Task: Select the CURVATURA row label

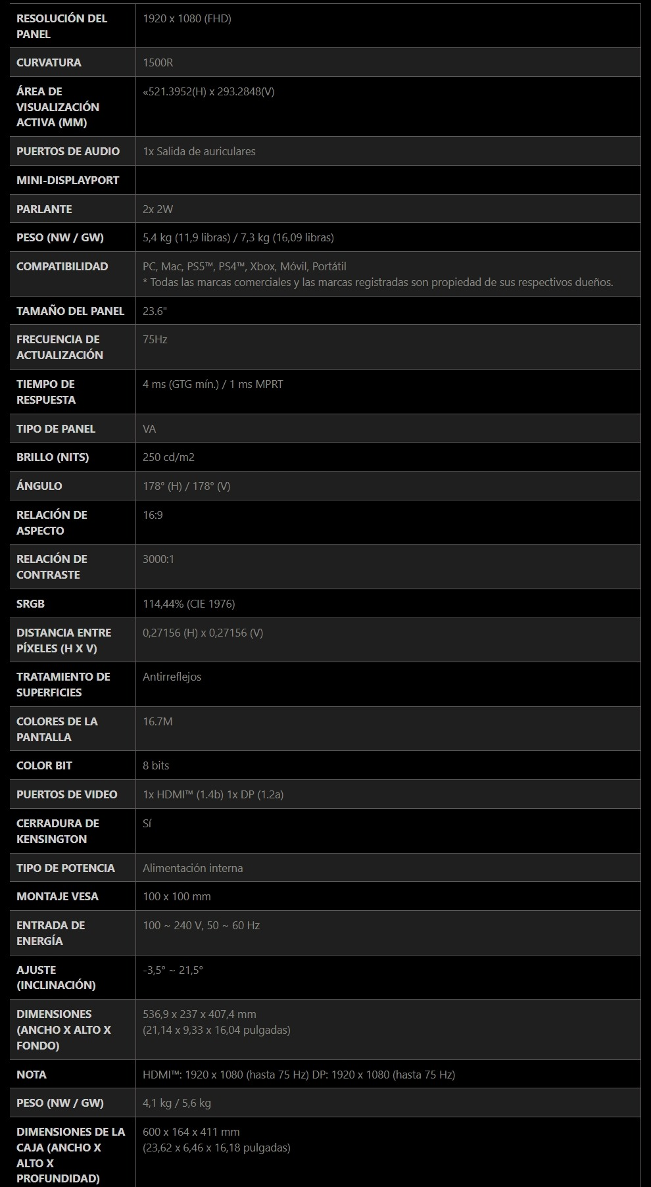Action: [49, 62]
